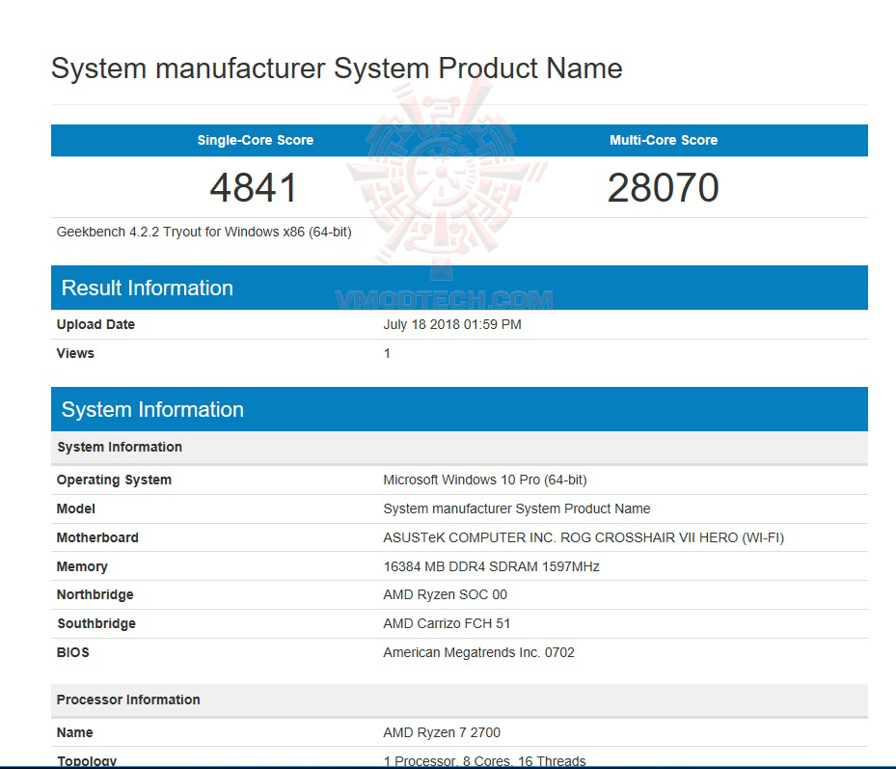896x769 pixels.
Task: Select the Model value 'System manufacturer System Product Name'
Action: [x=517, y=508]
